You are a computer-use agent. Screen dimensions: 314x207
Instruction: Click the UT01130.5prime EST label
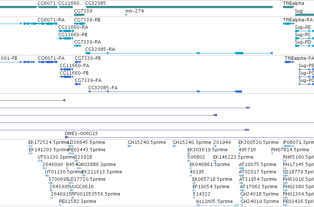pyautogui.click(x=64, y=172)
